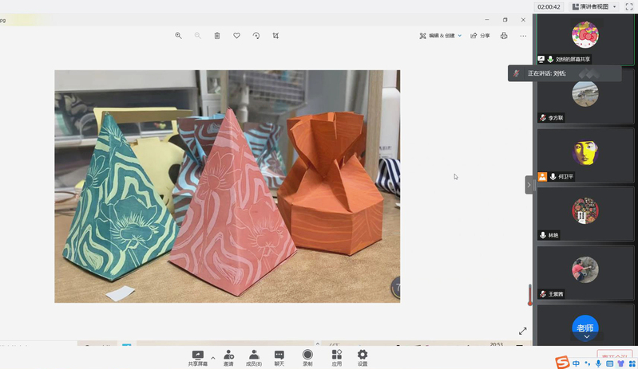Open the 应用 apps button
Image resolution: width=638 pixels, height=369 pixels.
[336, 358]
